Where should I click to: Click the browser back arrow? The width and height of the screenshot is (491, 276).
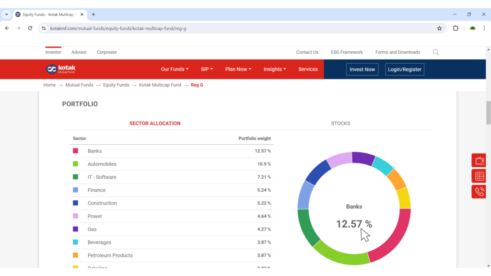7,28
